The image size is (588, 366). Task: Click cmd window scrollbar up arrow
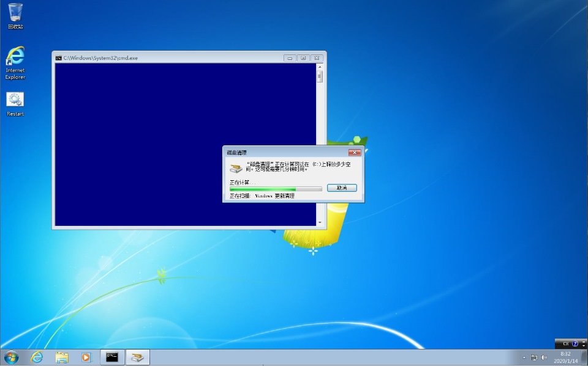[320, 67]
